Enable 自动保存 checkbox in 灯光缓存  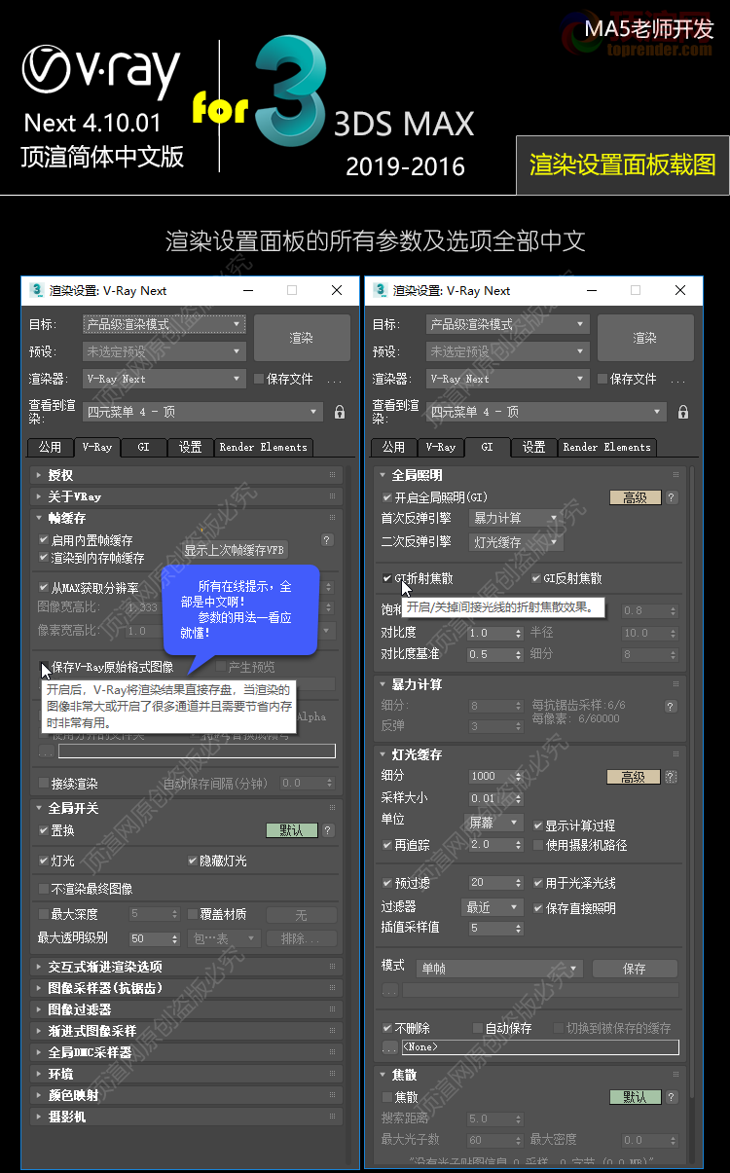click(x=477, y=1028)
